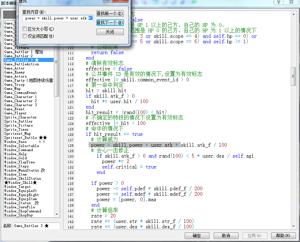
Task: Close the find dialog with 关闭 button
Action: pyautogui.click(x=110, y=32)
